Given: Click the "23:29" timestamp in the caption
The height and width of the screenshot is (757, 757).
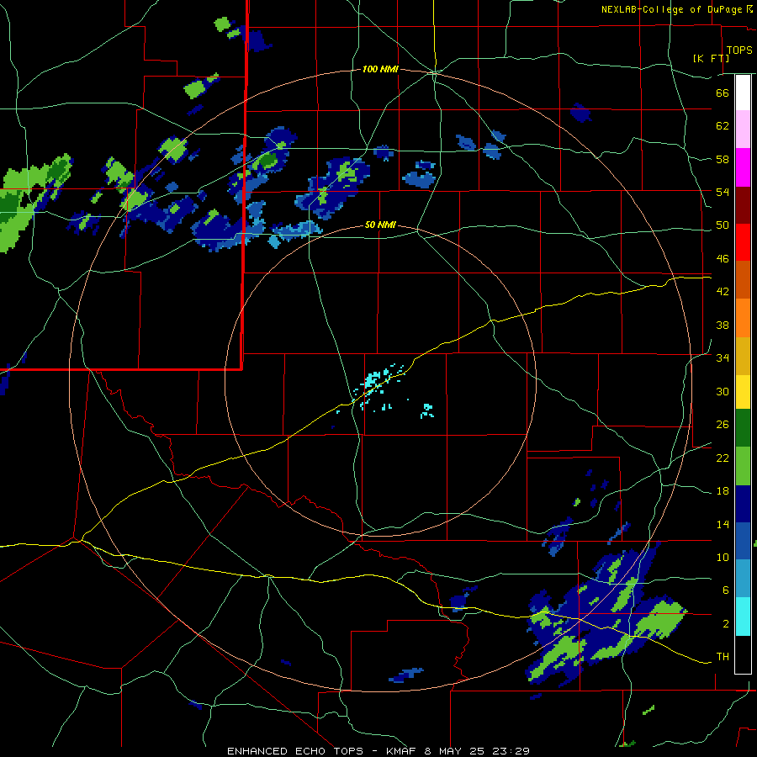Looking at the screenshot, I should 511,751.
